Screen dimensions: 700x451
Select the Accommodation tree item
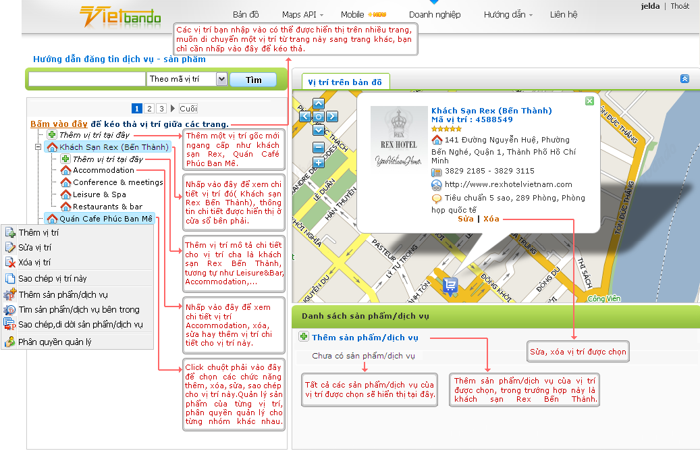[103, 170]
